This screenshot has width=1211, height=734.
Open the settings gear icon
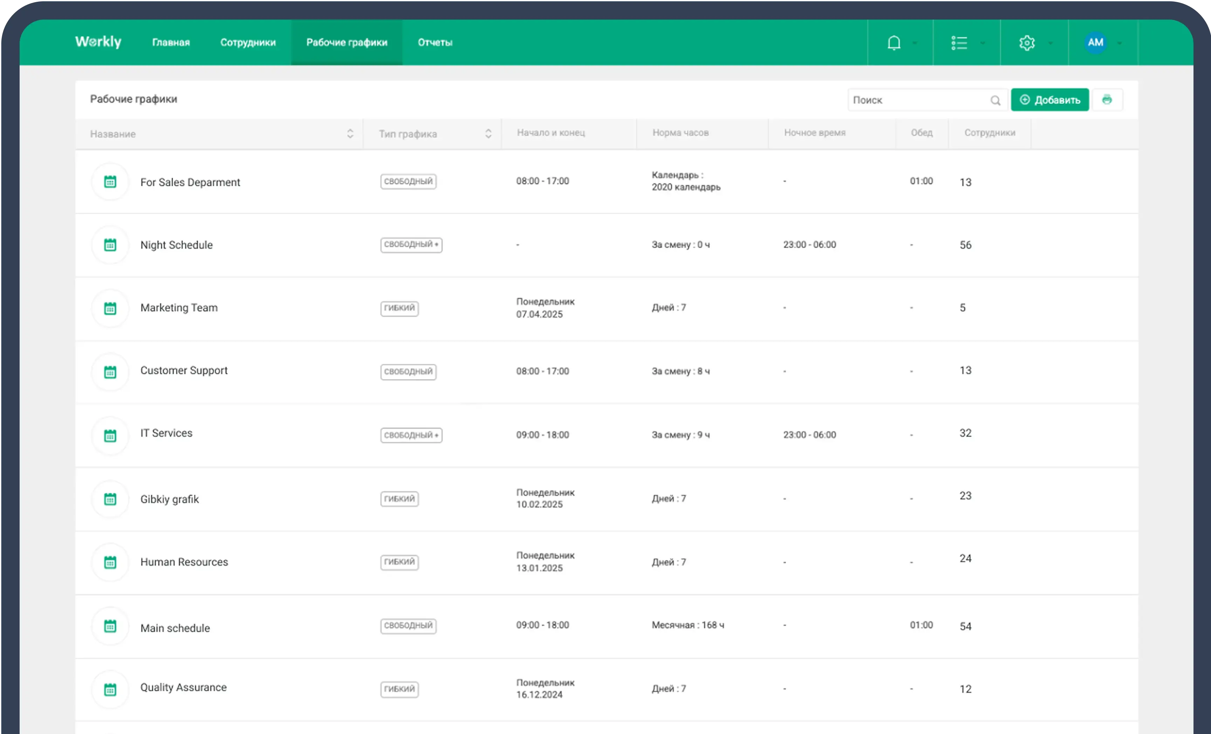coord(1027,42)
